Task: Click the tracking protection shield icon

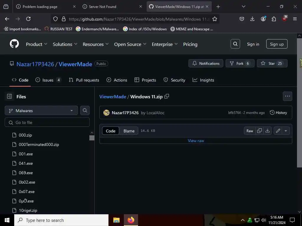Action: pos(55,19)
